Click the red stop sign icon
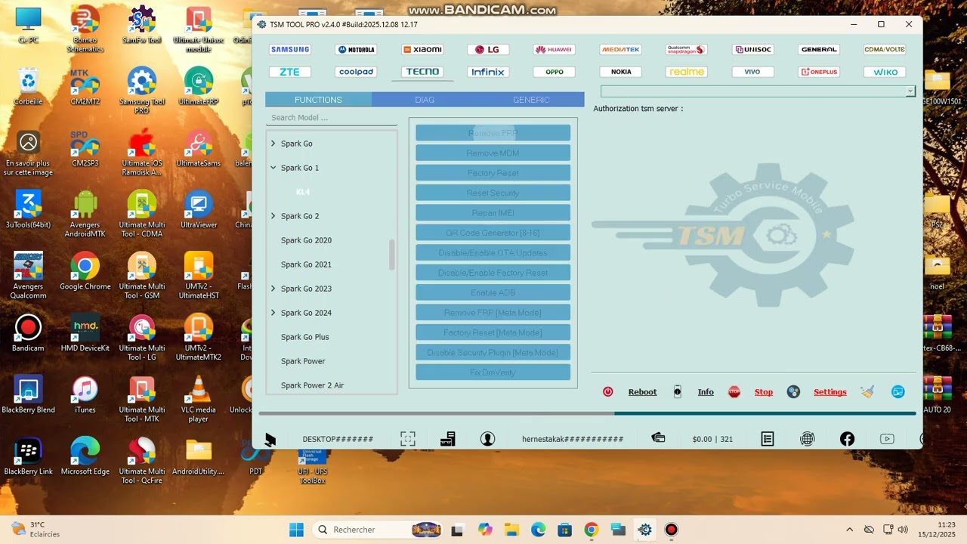The image size is (967, 544). point(734,392)
